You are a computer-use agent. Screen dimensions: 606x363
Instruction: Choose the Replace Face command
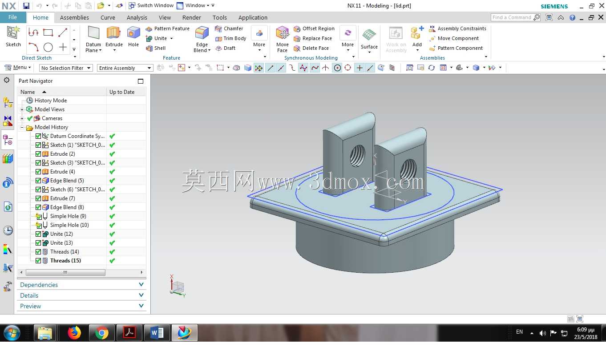point(313,38)
